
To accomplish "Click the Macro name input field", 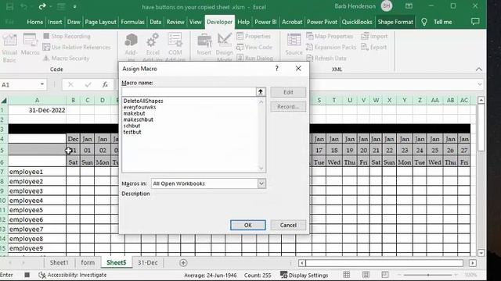I will 189,92.
